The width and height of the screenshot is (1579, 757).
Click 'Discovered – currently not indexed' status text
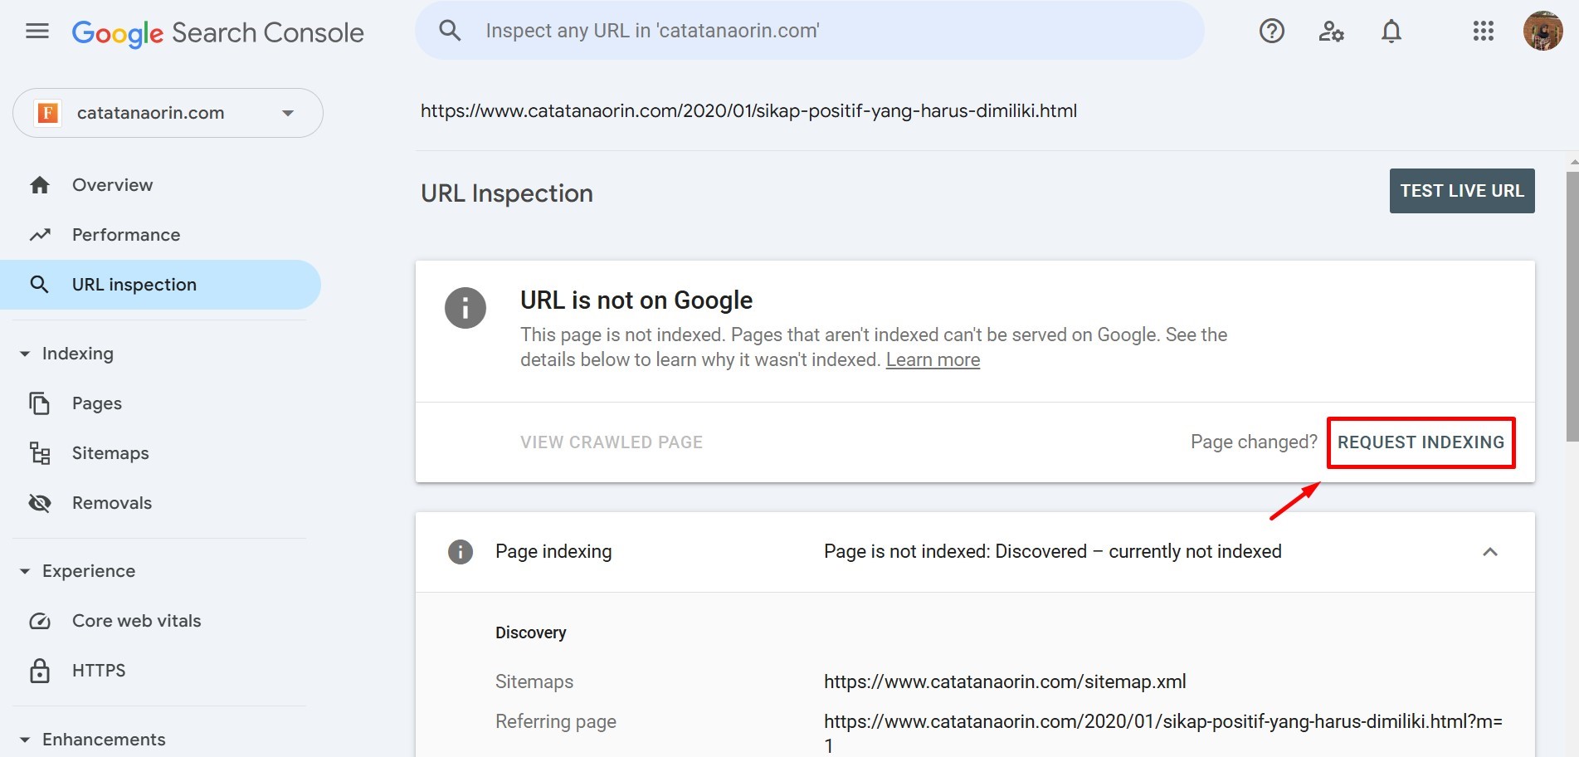coord(1138,552)
